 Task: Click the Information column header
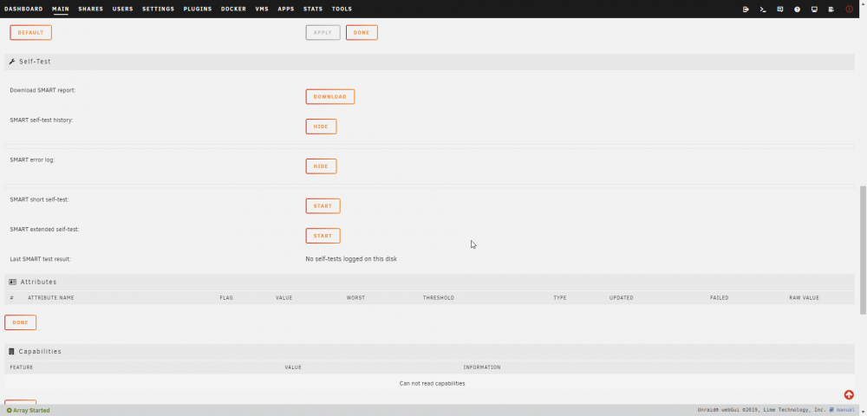(482, 367)
